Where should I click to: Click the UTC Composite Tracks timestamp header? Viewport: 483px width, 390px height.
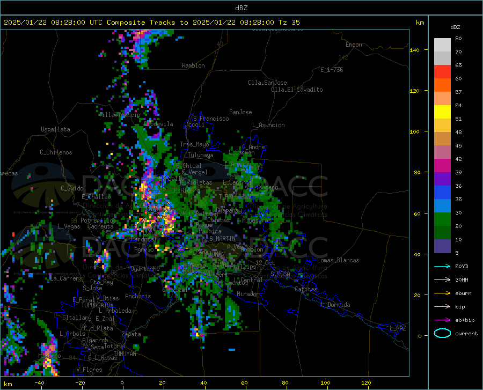pyautogui.click(x=152, y=23)
